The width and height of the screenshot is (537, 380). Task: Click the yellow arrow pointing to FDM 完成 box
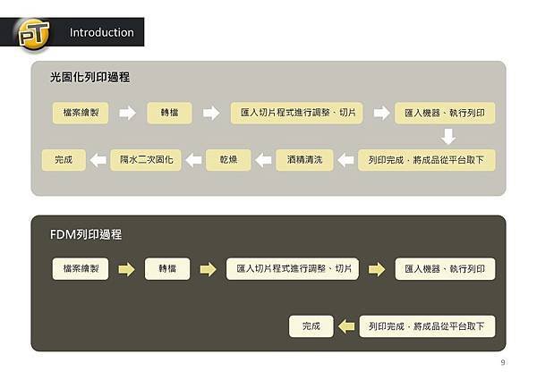[346, 326]
